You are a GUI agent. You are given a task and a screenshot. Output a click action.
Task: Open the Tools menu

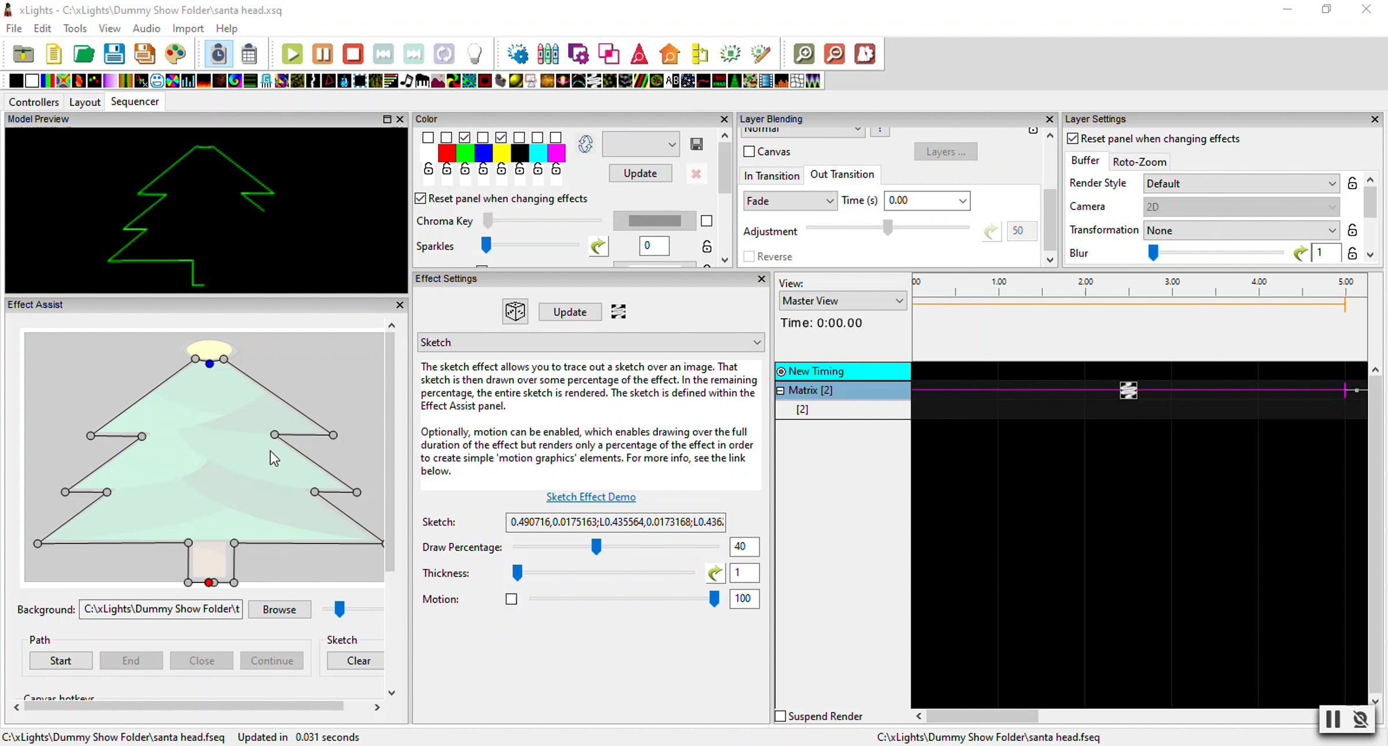point(75,28)
